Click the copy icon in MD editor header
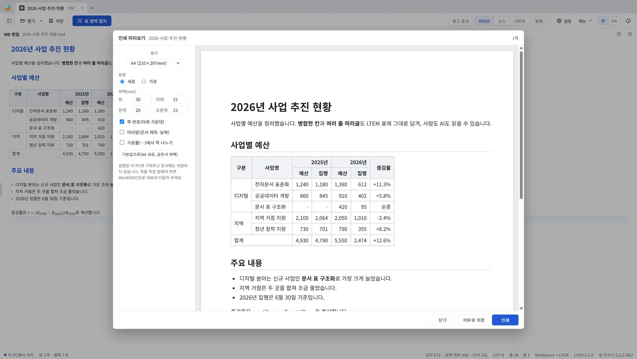The height and width of the screenshot is (359, 637). (x=630, y=34)
